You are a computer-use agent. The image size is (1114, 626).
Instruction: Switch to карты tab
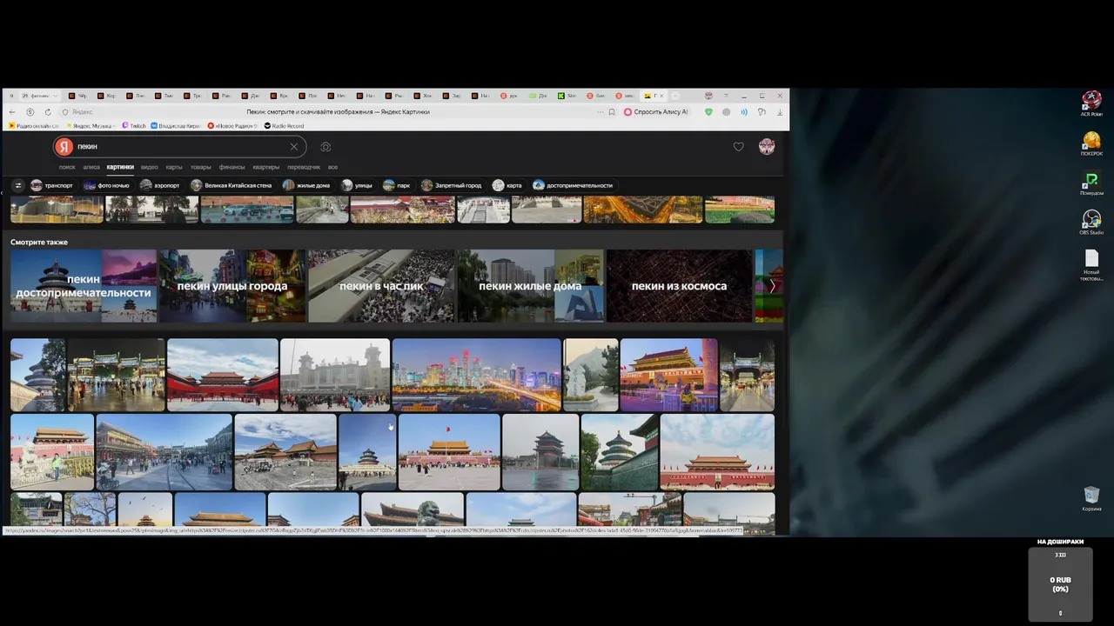pos(174,167)
